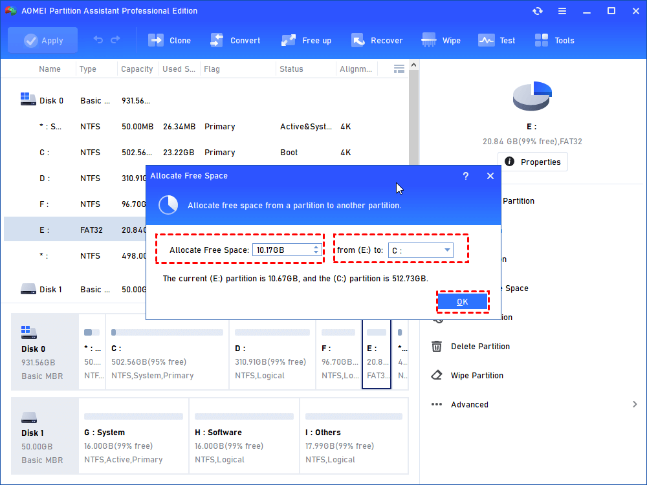Sort by the Type column header
The image size is (647, 485).
(88, 69)
